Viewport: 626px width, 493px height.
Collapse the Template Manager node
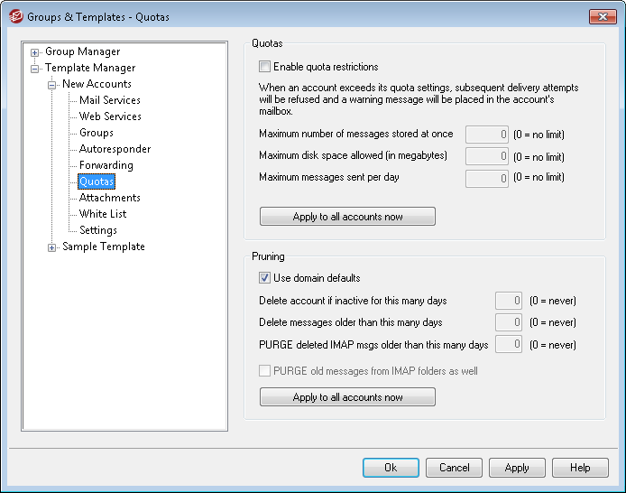(35, 69)
